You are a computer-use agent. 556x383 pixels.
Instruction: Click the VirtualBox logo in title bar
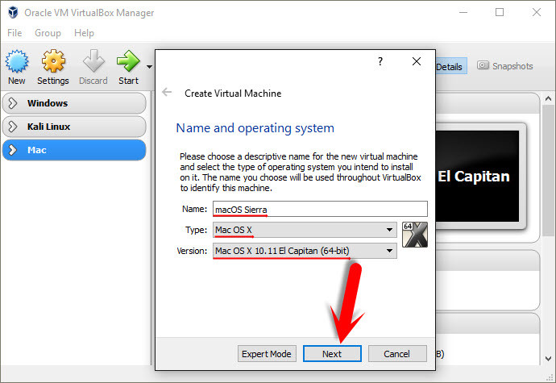pos(13,12)
